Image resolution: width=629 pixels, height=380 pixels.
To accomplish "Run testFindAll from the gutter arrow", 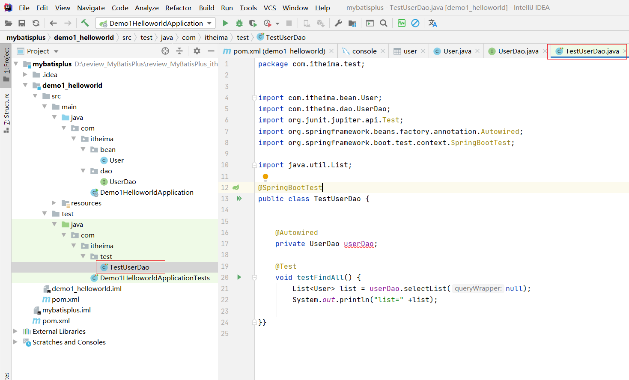I will coord(239,277).
